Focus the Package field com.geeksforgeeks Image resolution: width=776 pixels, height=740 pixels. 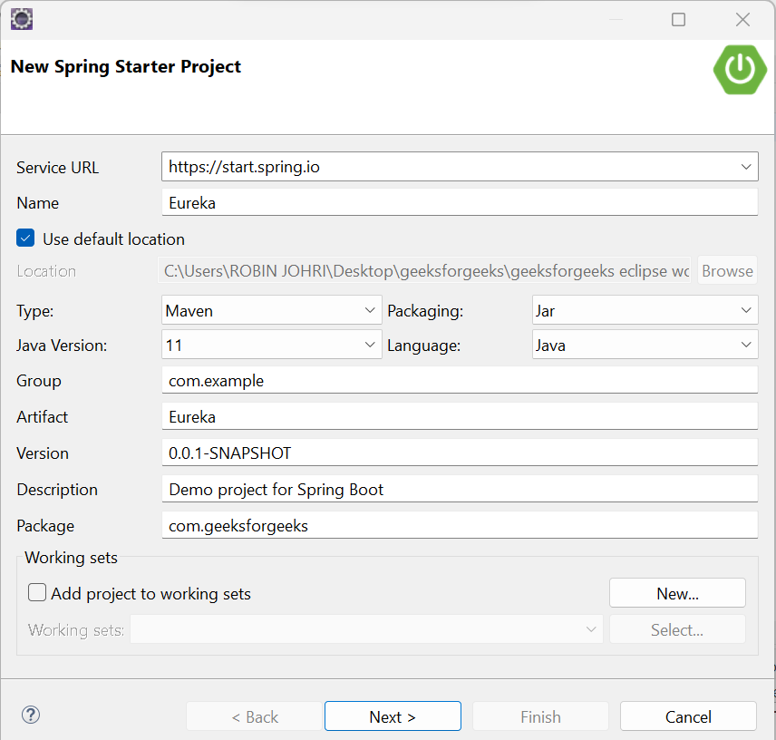click(x=460, y=525)
